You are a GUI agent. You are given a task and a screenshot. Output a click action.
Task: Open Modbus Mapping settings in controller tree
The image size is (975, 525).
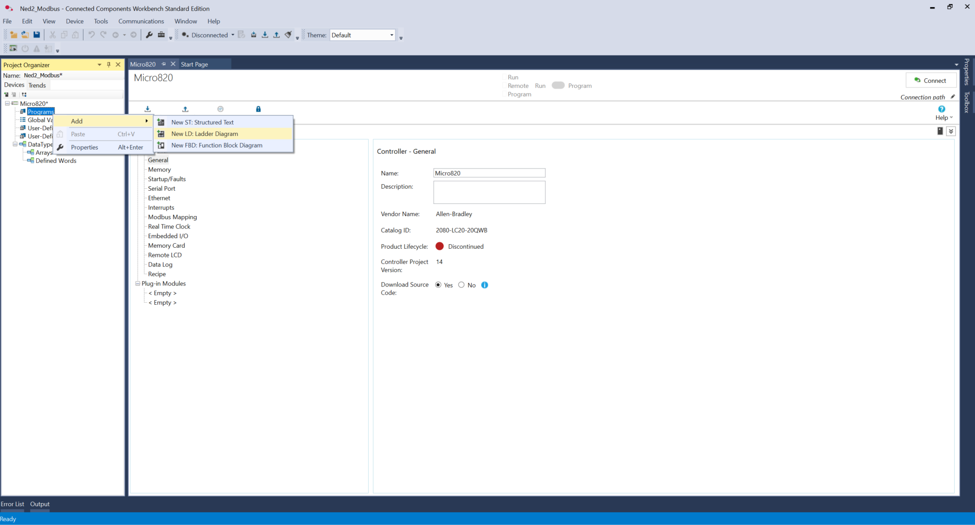[172, 217]
